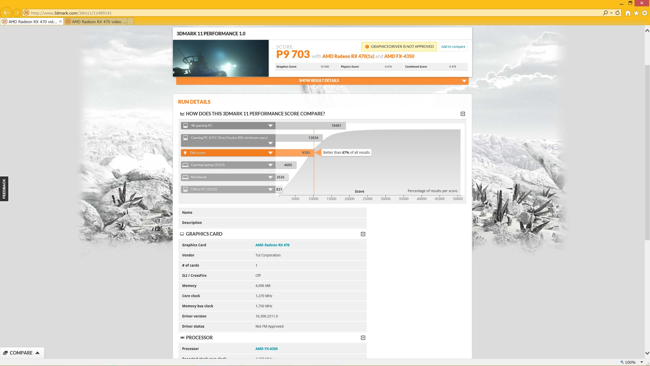Switch to second AMD Radeon RX 470 video tab

tap(95, 22)
